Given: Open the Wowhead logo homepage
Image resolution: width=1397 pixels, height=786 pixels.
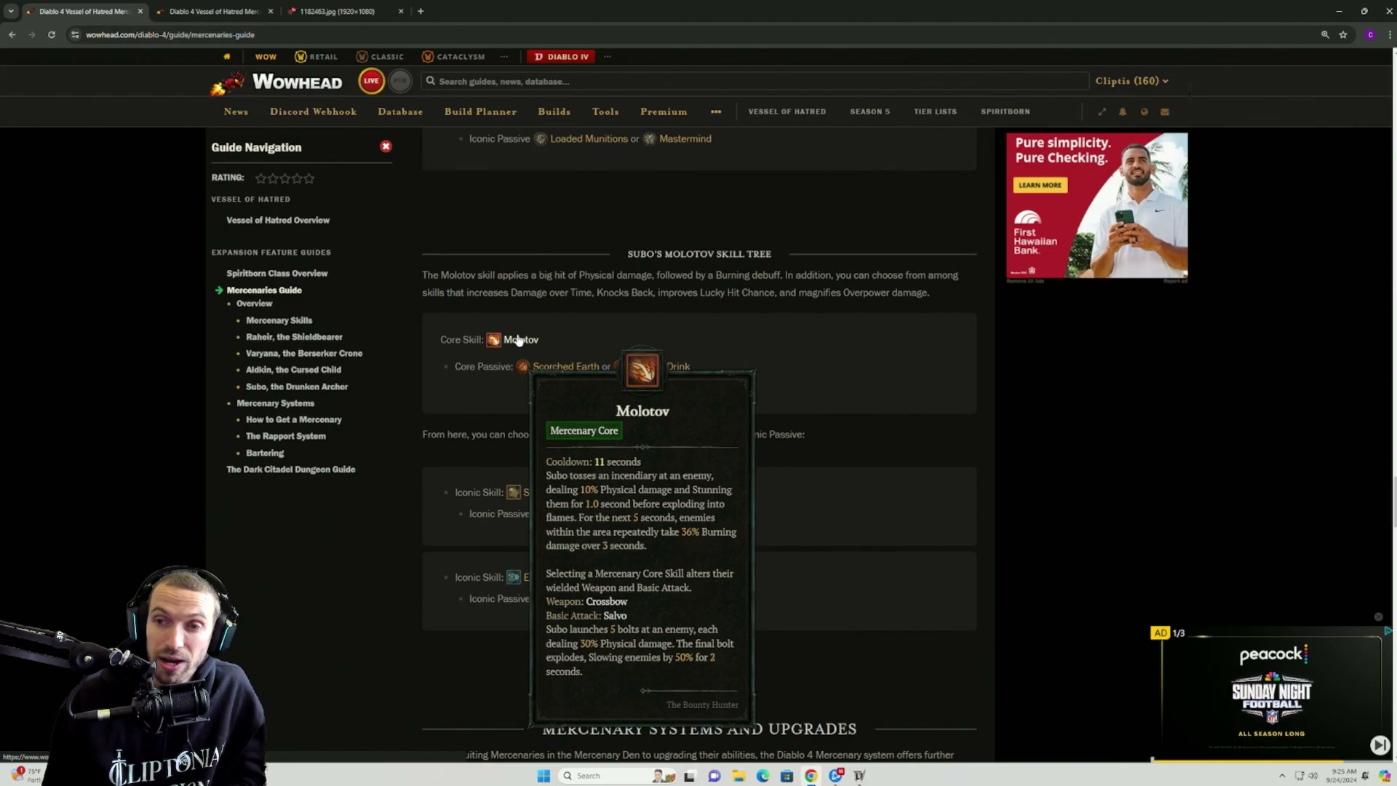Looking at the screenshot, I should [x=276, y=82].
